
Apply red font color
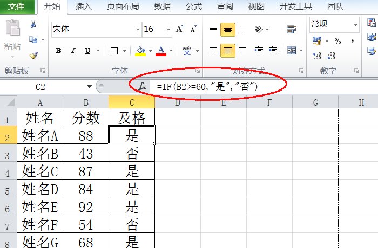161,51
